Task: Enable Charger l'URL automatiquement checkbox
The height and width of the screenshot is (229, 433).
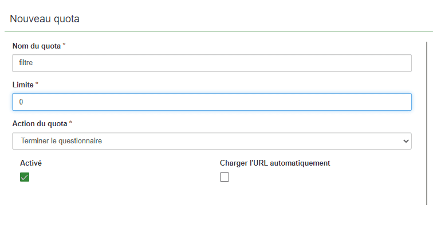Action: 225,177
